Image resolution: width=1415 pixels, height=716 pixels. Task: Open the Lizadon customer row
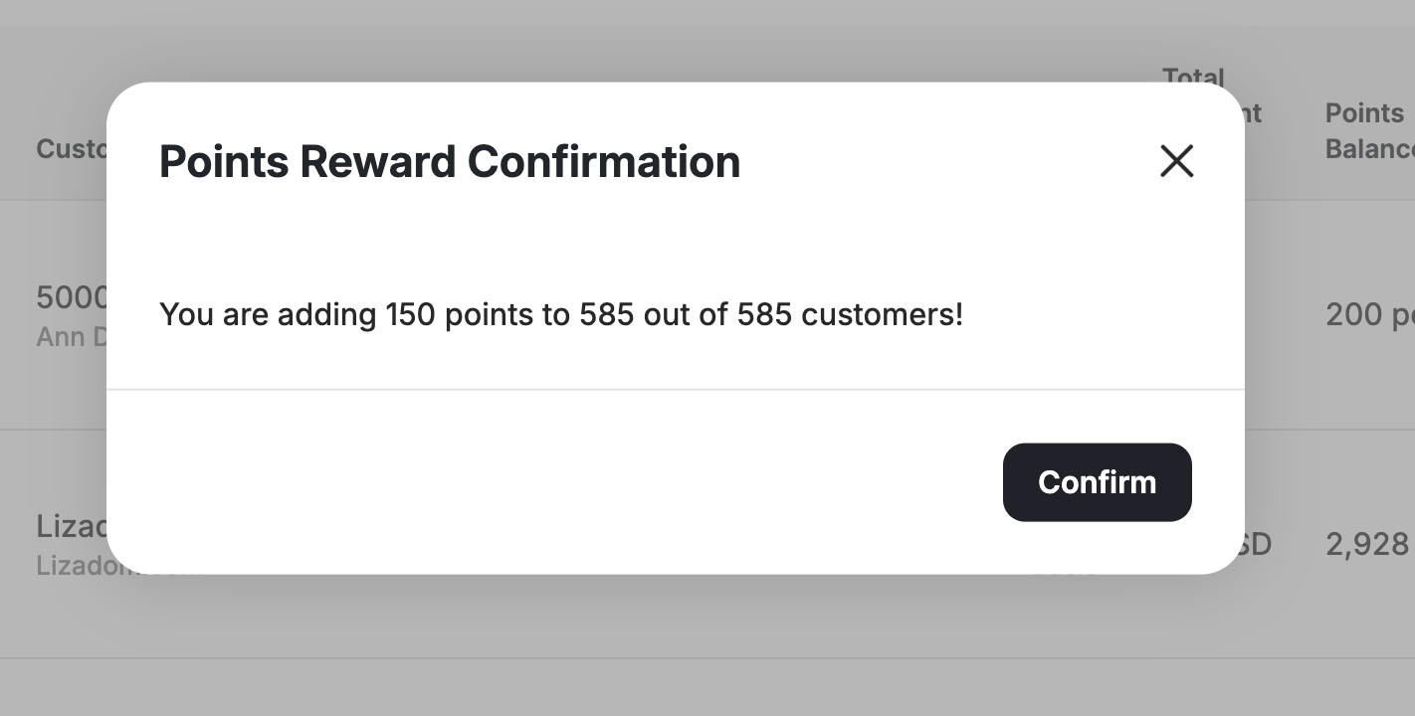coord(68,526)
